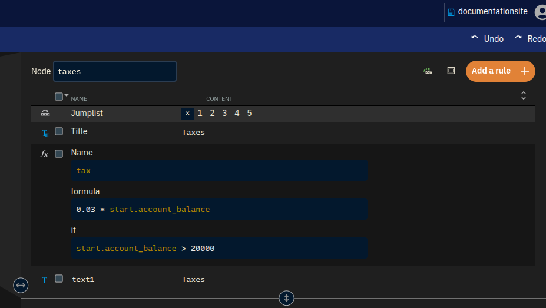Click the CONTENT column header
Screen dimensions: 546x308
tap(219, 99)
